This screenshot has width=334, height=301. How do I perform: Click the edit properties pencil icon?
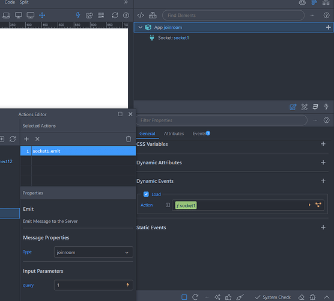tap(293, 107)
